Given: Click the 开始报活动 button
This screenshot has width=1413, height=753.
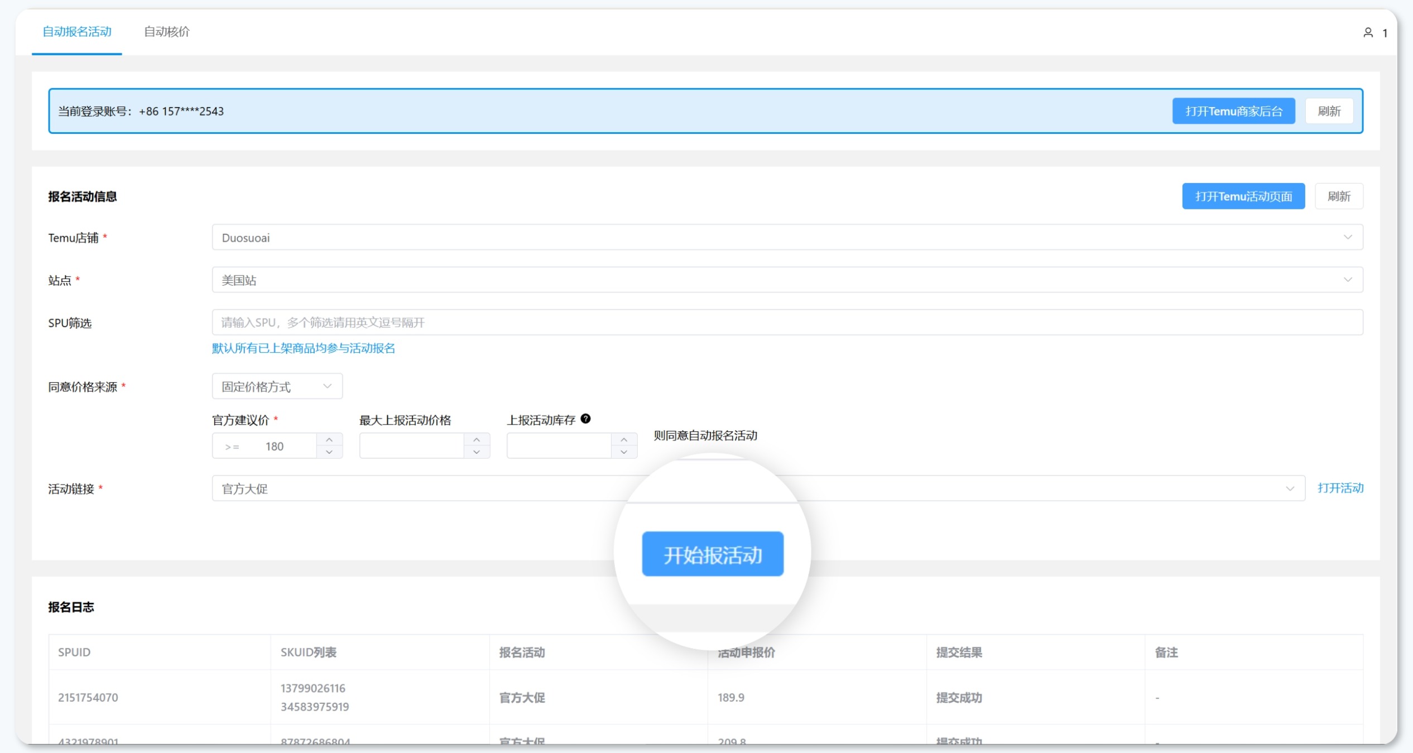Looking at the screenshot, I should (x=713, y=554).
